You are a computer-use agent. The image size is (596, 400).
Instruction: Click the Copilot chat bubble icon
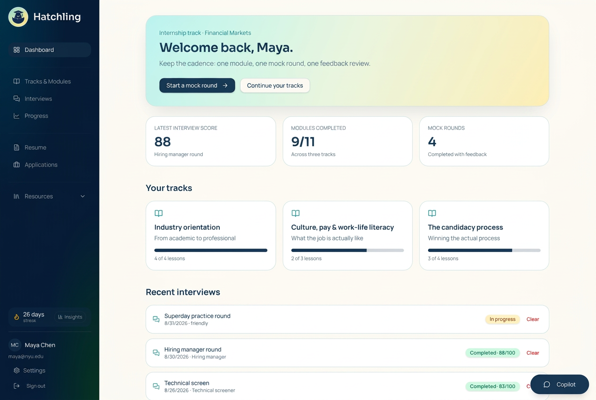point(547,384)
